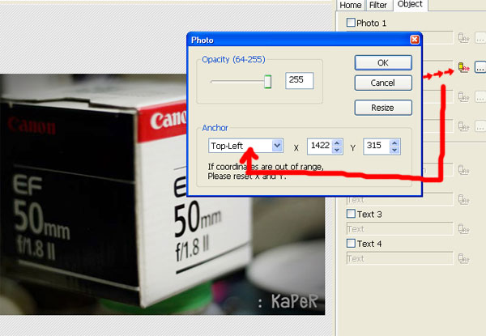Click the text input field under Text 4
This screenshot has height=336, width=486.
[399, 258]
